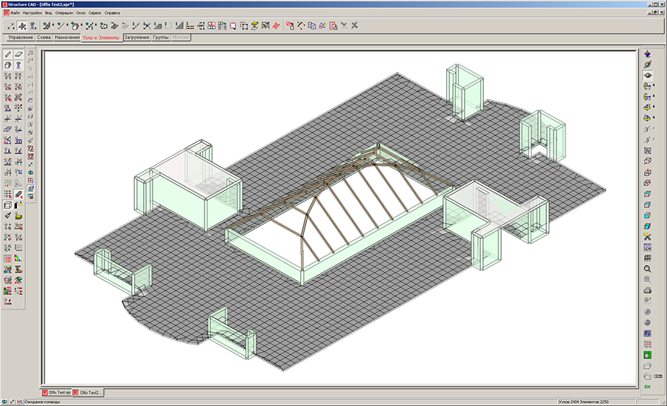667x406 pixels.
Task: Toggle the eye visibility icon in right toolbar
Action: coord(647,75)
